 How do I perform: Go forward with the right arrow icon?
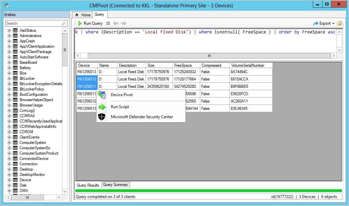pyautogui.click(x=124, y=23)
